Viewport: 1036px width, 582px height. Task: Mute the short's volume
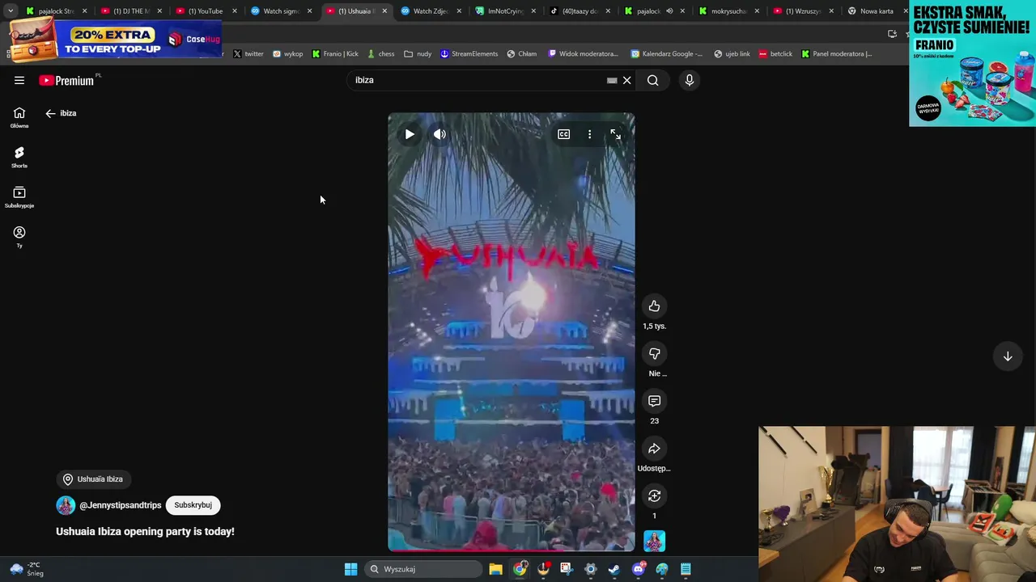point(439,134)
